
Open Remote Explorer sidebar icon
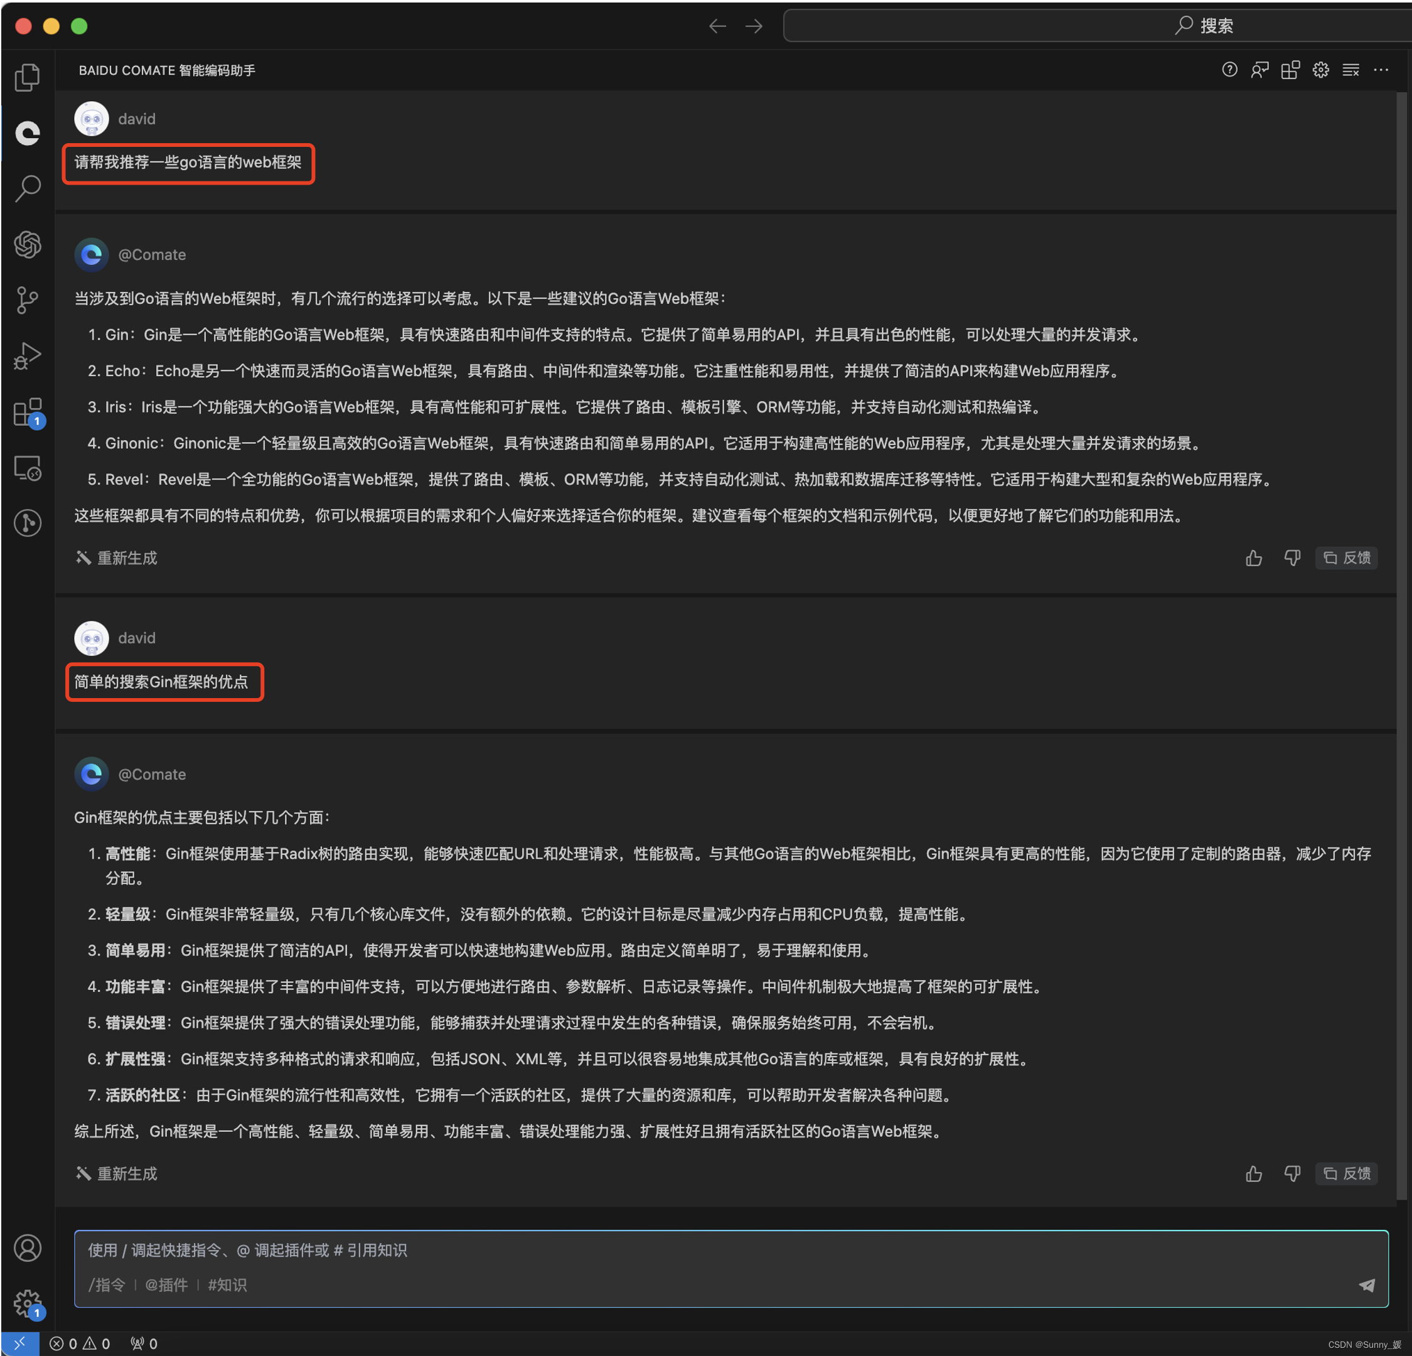pos(28,468)
